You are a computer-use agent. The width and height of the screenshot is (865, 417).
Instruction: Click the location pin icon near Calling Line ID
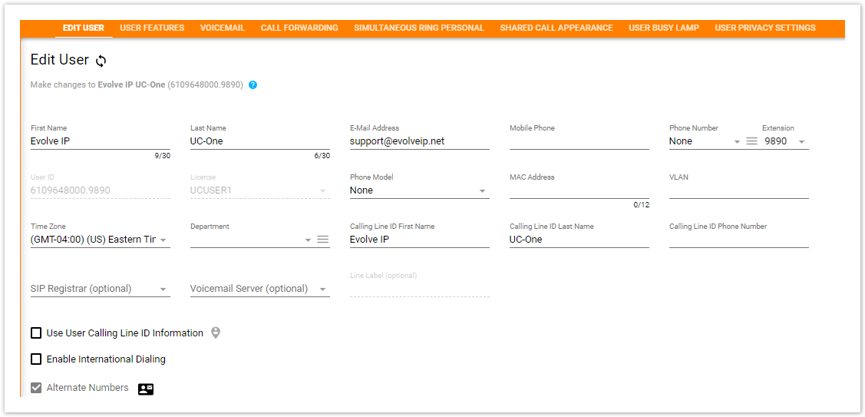pos(216,333)
